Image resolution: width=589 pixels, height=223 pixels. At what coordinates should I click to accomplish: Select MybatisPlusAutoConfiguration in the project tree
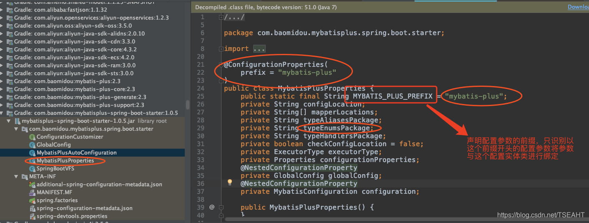point(77,153)
